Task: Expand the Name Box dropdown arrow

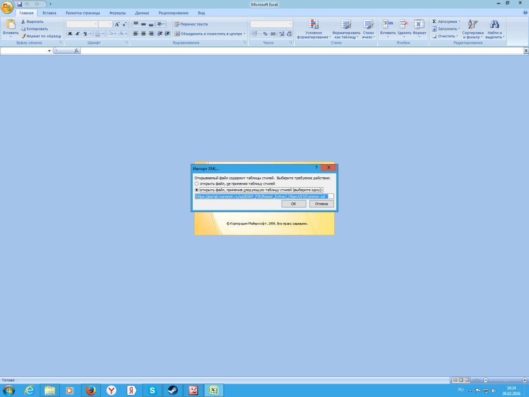Action: (50, 51)
